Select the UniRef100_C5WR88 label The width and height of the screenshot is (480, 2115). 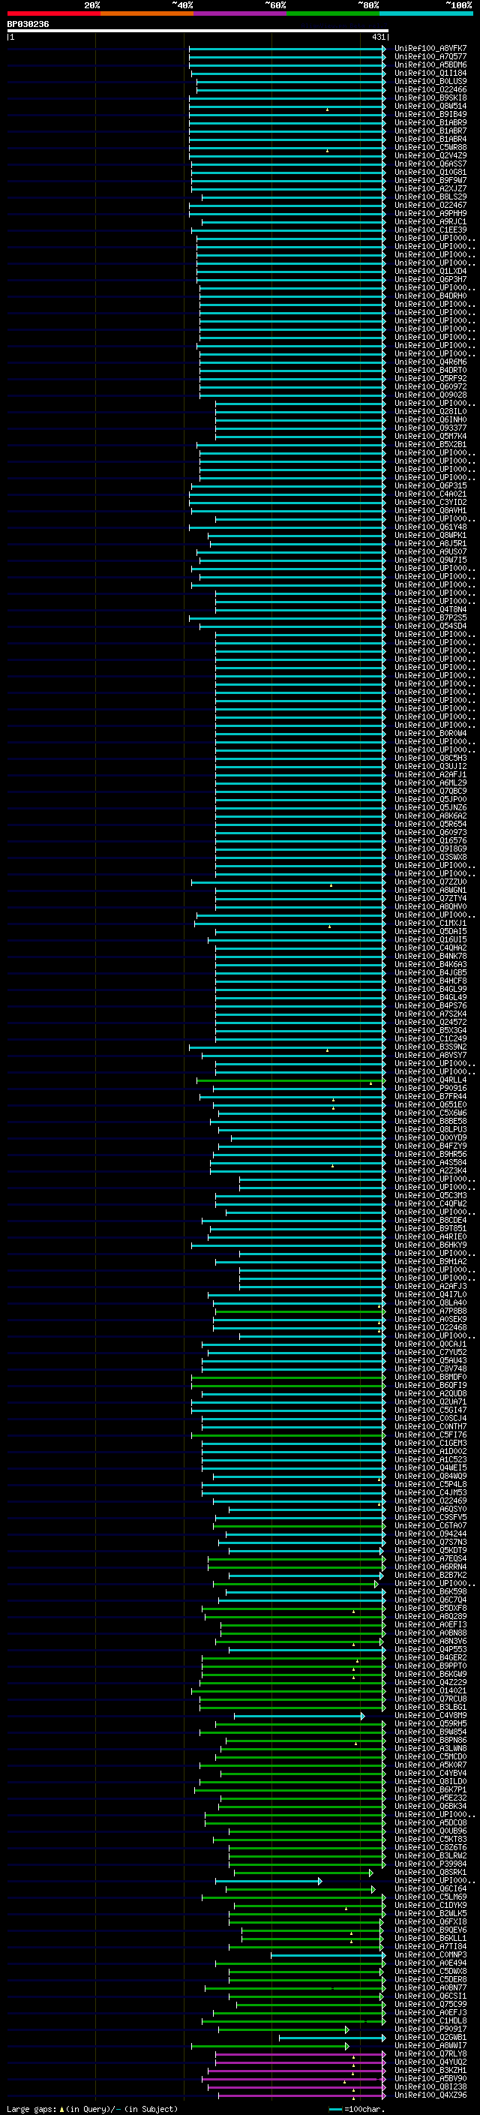[430, 147]
